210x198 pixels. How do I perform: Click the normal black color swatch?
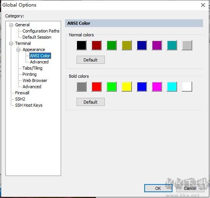coord(82,45)
